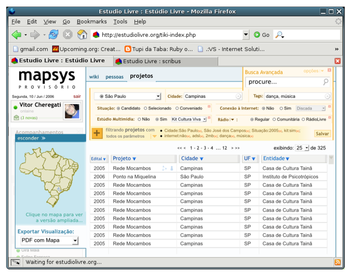
Task: Click the Salvar button
Action: pyautogui.click(x=322, y=134)
